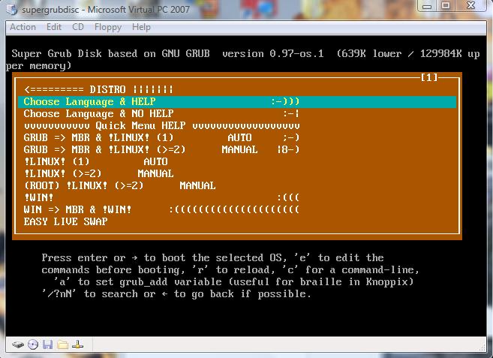Click the DISTRO header row
This screenshot has width=493, height=358.
(x=237, y=89)
